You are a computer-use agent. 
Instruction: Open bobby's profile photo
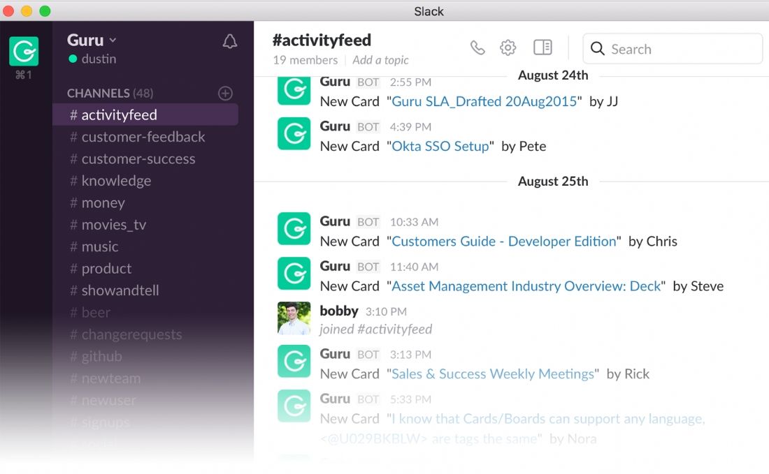click(294, 318)
